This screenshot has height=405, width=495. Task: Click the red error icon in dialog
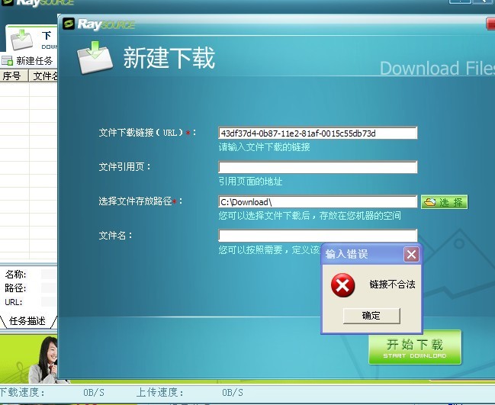click(x=342, y=285)
